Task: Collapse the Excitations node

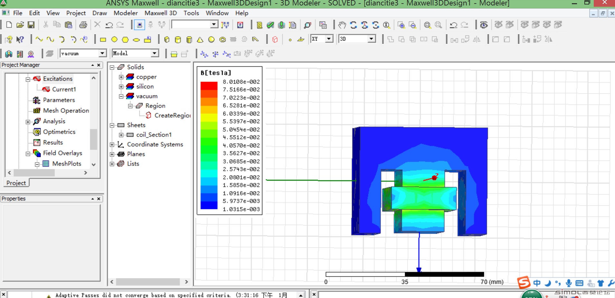Action: pyautogui.click(x=28, y=79)
